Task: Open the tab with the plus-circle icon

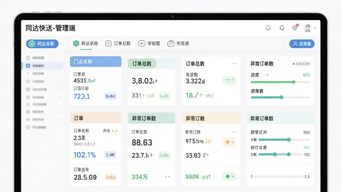Action: [x=149, y=44]
